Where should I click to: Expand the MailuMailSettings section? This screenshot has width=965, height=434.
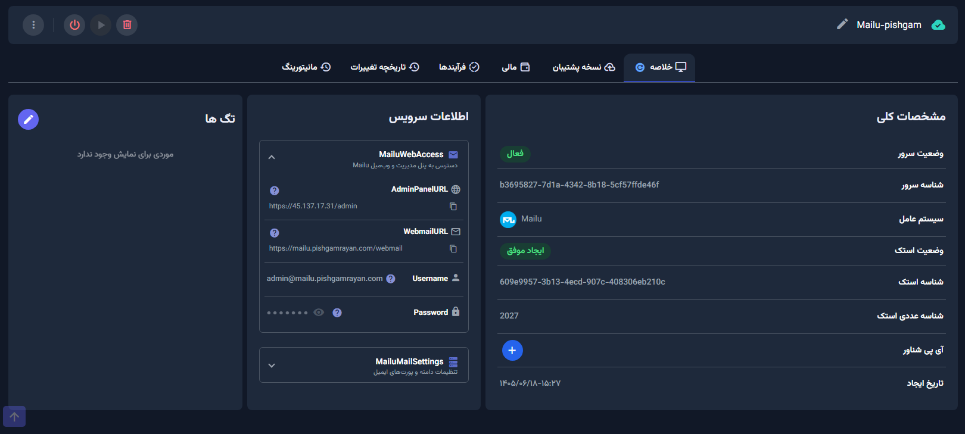click(272, 366)
